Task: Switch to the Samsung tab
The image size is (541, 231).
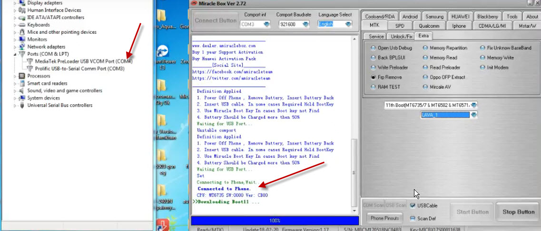Action: click(x=434, y=17)
